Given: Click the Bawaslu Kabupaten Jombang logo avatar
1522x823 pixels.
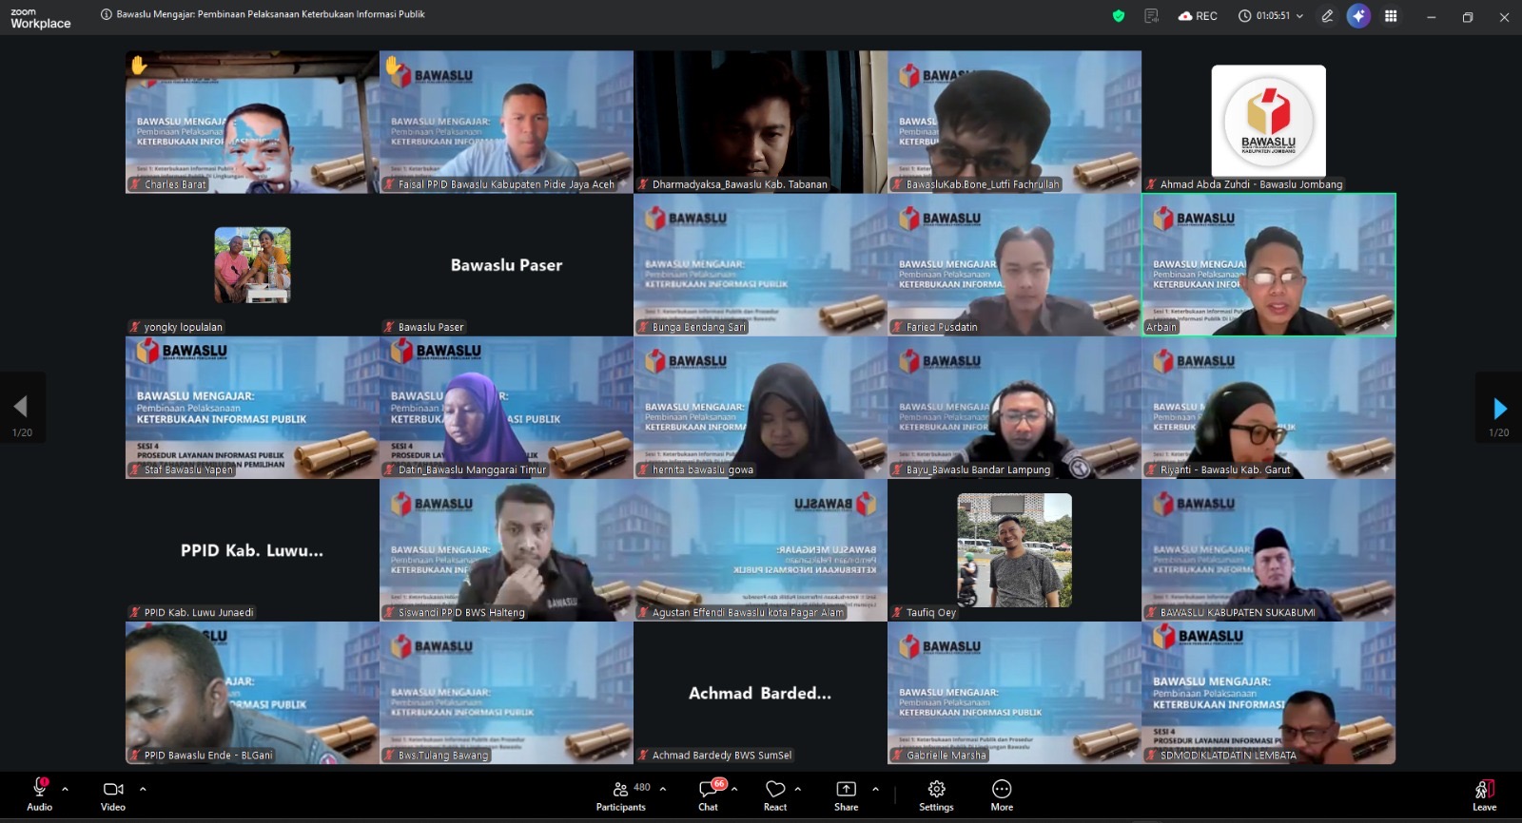Looking at the screenshot, I should pos(1269,122).
